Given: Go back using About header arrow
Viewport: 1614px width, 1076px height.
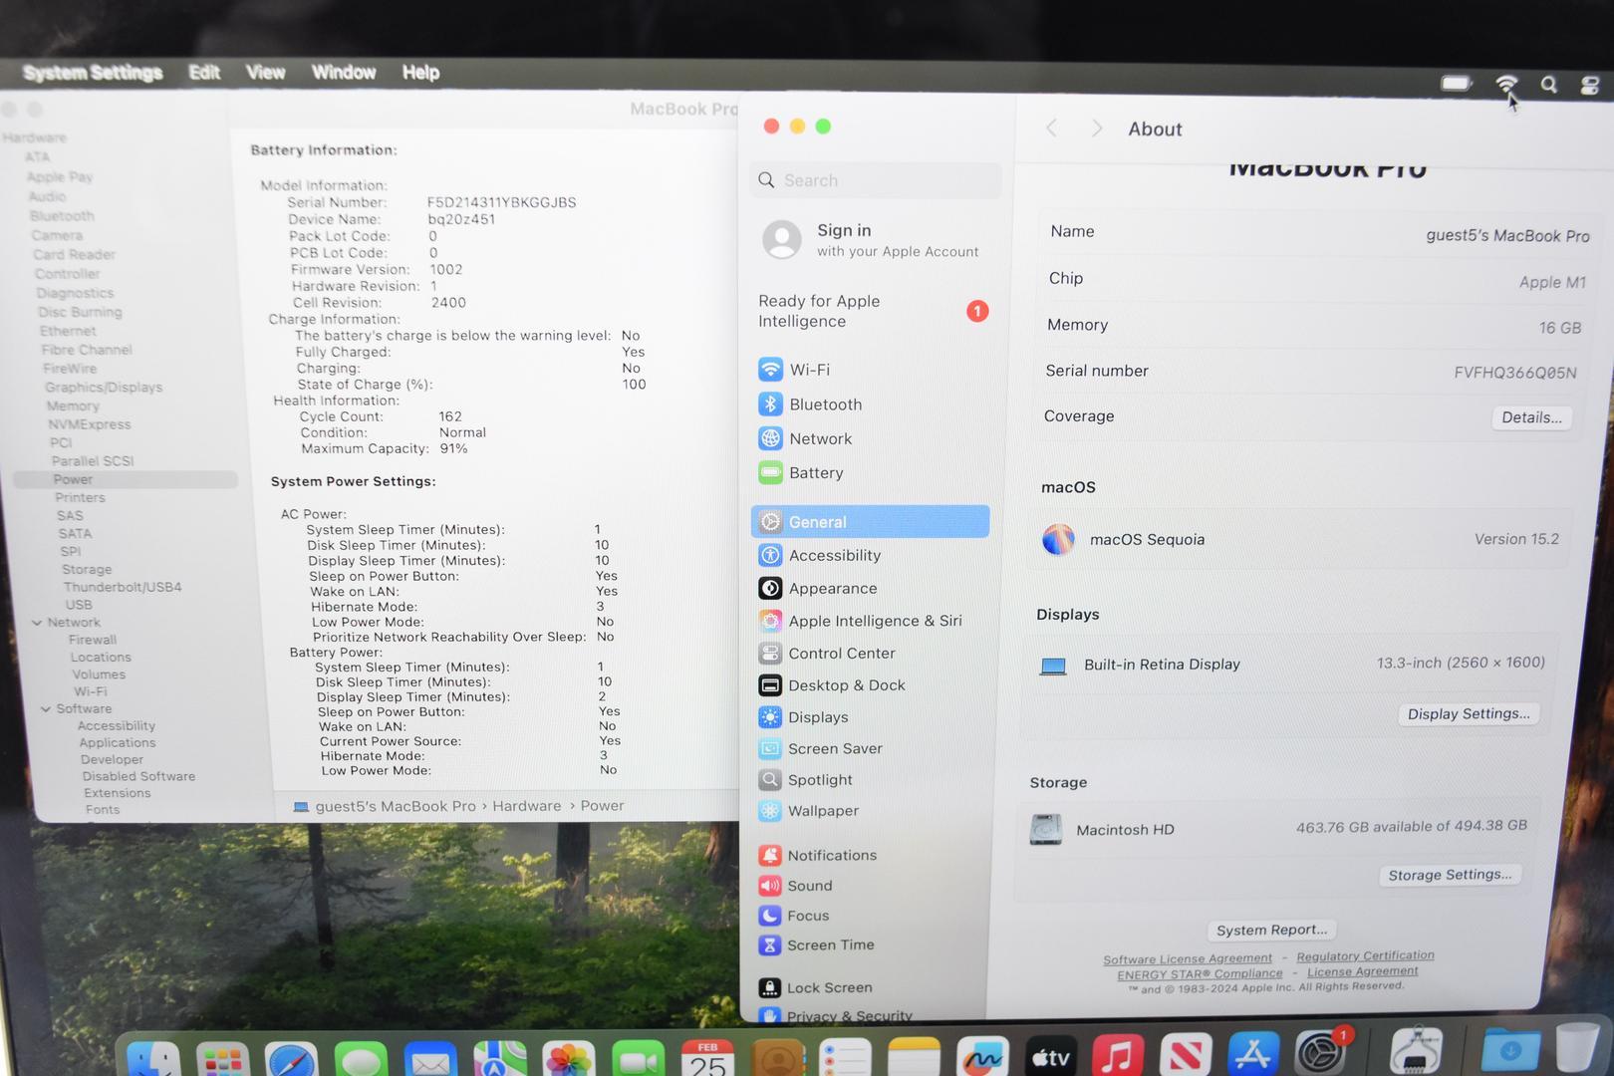Looking at the screenshot, I should (1051, 128).
